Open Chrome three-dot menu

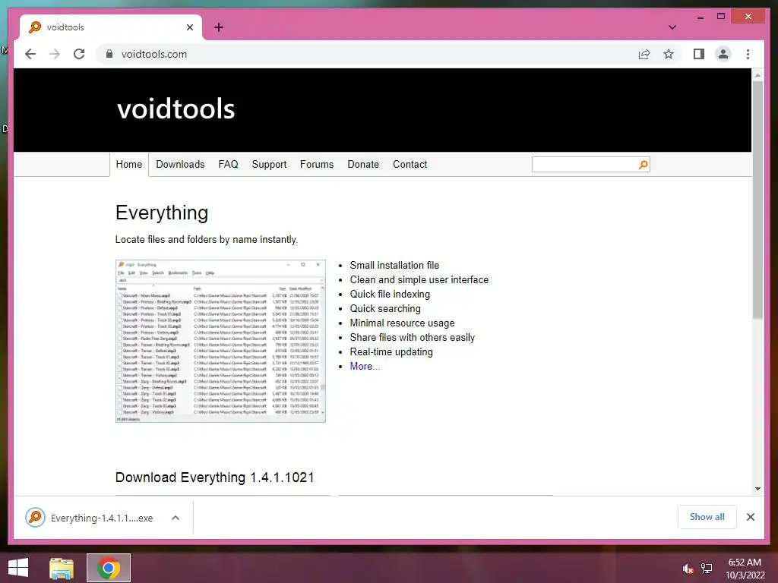(748, 54)
